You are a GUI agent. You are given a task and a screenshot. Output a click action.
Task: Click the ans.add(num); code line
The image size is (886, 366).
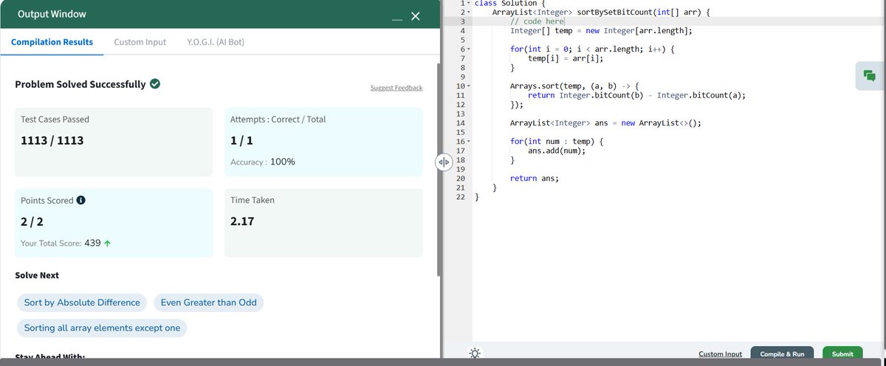557,151
